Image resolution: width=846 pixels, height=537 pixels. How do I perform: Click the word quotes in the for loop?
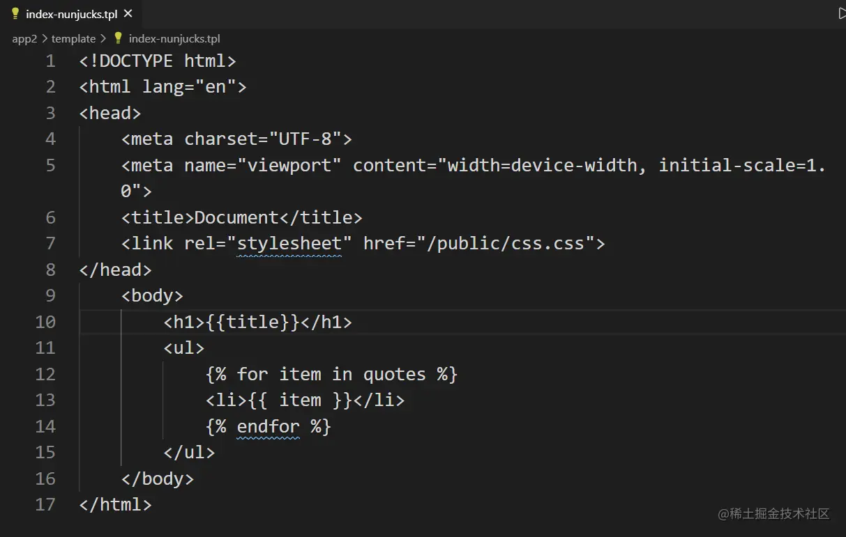click(394, 375)
